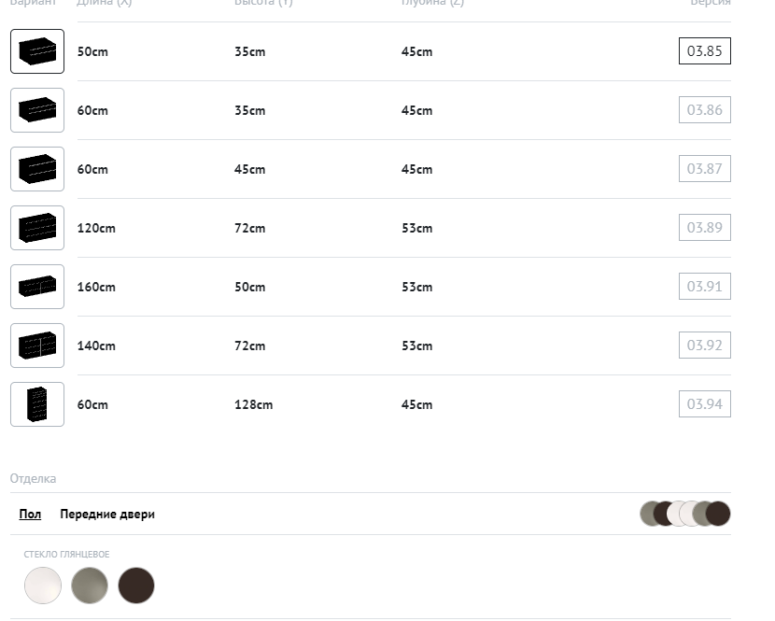Select version 03.85 option
Viewport: 775px width, 621px height.
pos(704,51)
